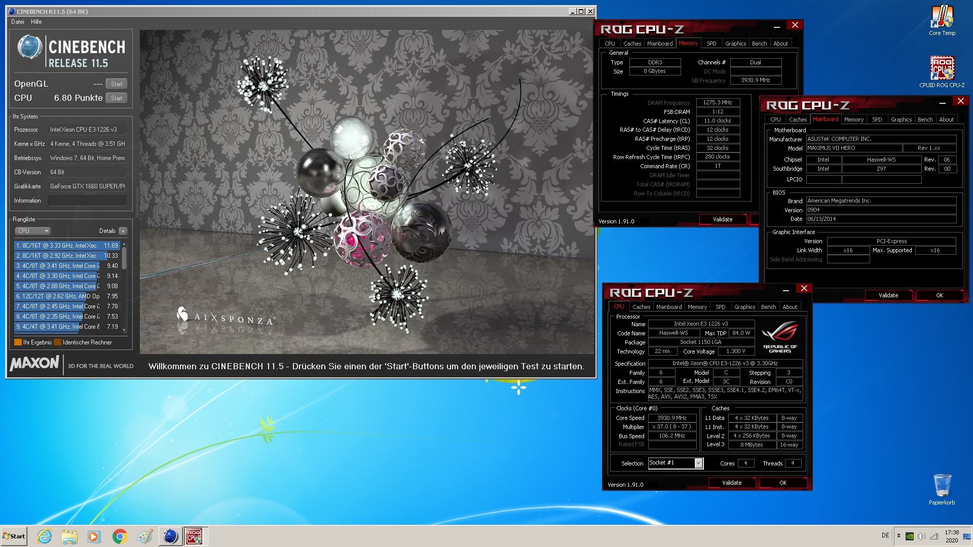Switch to Cinebench taskbar button
This screenshot has width=973, height=547.
[170, 536]
